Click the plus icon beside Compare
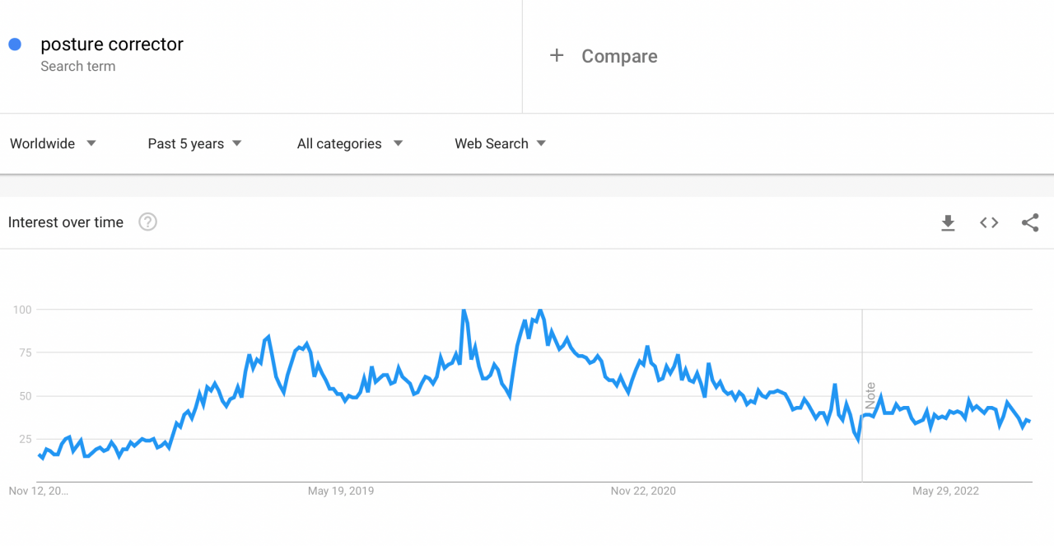 pyautogui.click(x=557, y=55)
